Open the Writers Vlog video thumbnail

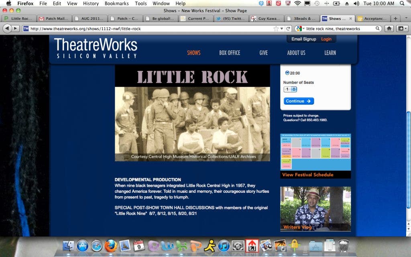point(315,209)
